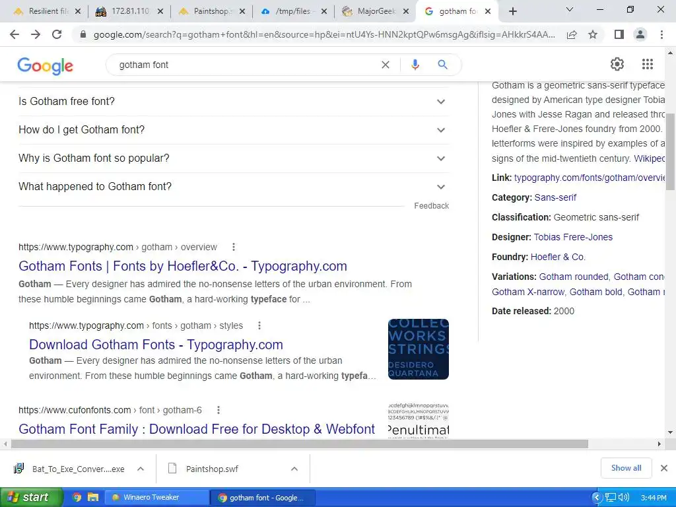Screen dimensions: 676x507
Task: Switch to Winaero Tweaker taskbar window
Action: pos(157,498)
